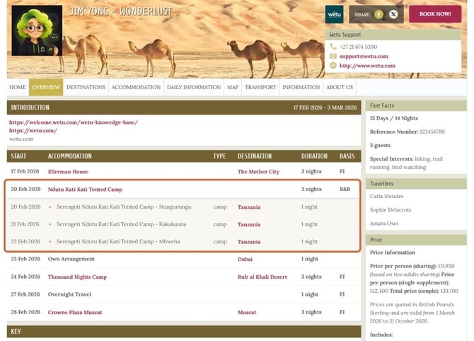Open the Muscat destination link

point(247,312)
